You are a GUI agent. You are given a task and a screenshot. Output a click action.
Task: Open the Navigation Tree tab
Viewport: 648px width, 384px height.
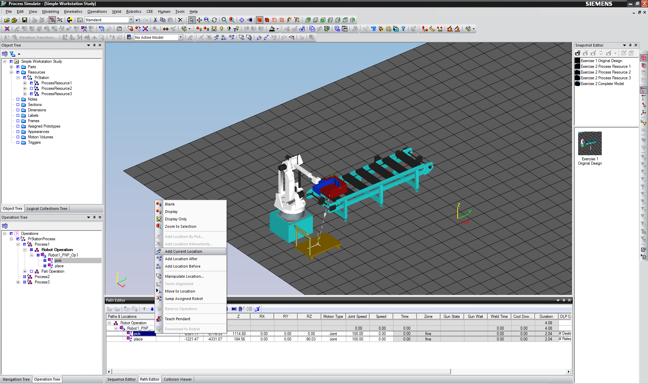pyautogui.click(x=16, y=379)
